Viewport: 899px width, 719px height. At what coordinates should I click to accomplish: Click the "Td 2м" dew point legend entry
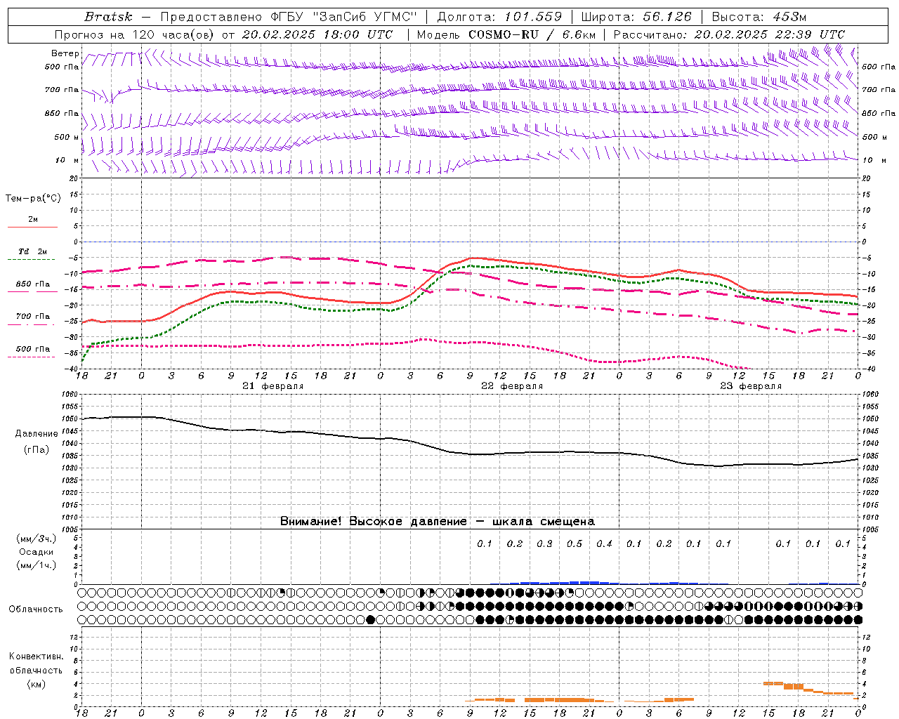pyautogui.click(x=33, y=251)
